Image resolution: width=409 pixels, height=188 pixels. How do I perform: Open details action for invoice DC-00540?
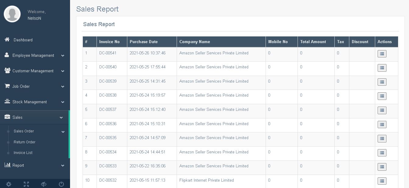[382, 68]
